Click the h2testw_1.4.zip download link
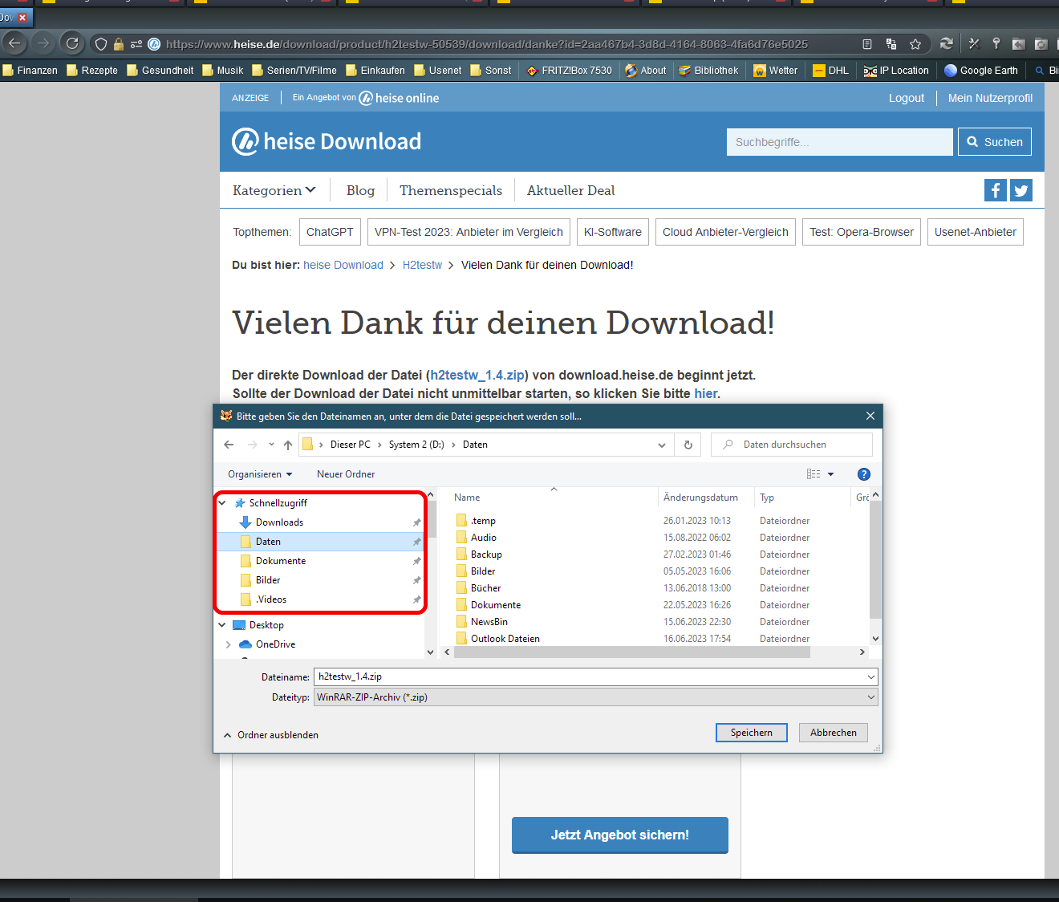The height and width of the screenshot is (902, 1059). (477, 375)
